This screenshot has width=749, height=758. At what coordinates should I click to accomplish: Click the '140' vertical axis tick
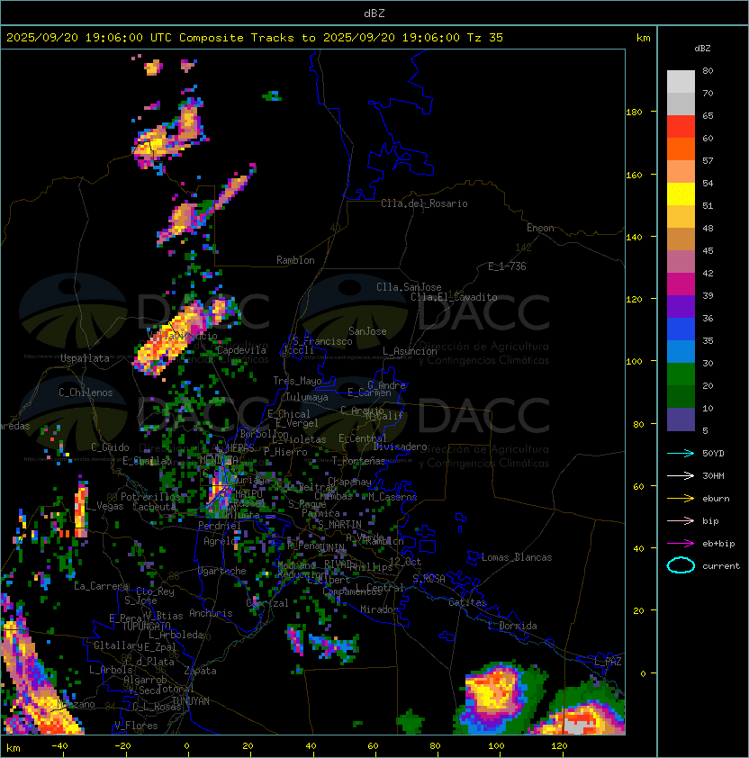(x=634, y=237)
